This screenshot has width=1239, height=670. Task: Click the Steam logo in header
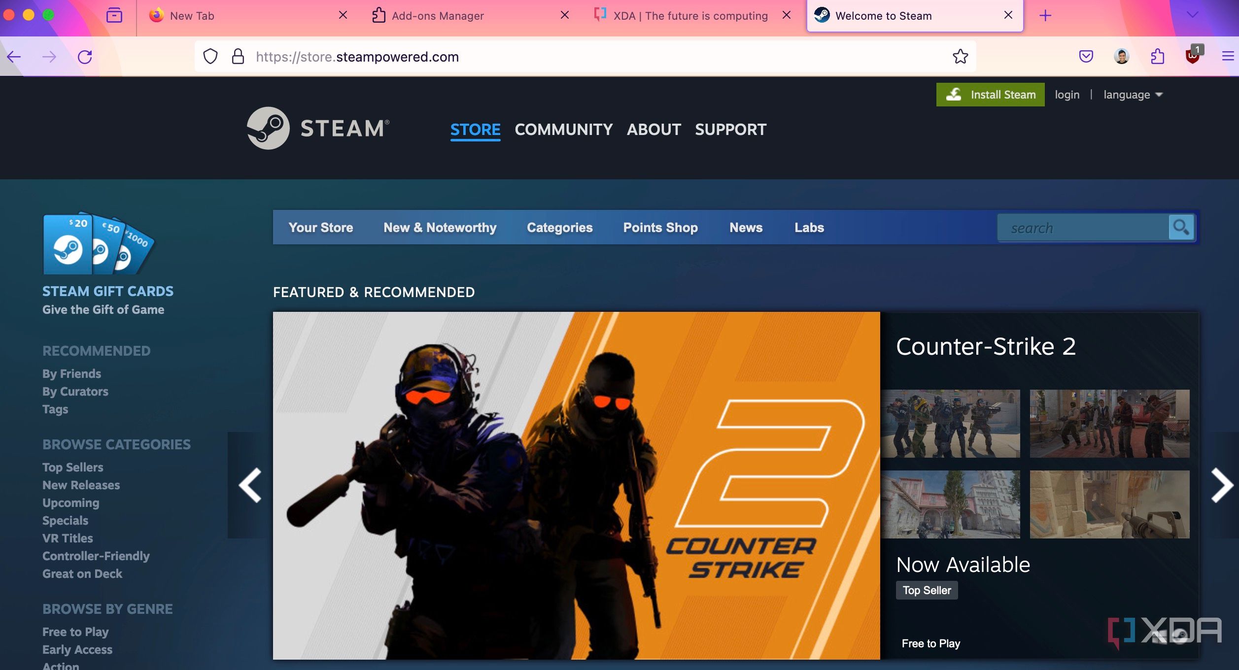(x=318, y=128)
